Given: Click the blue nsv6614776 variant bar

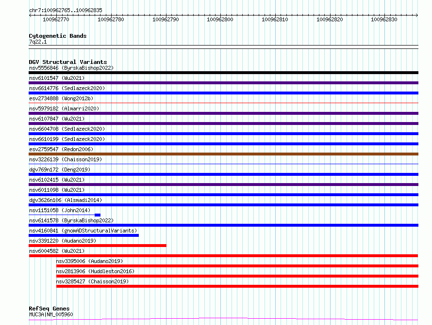Looking at the screenshot, I should (223, 93).
